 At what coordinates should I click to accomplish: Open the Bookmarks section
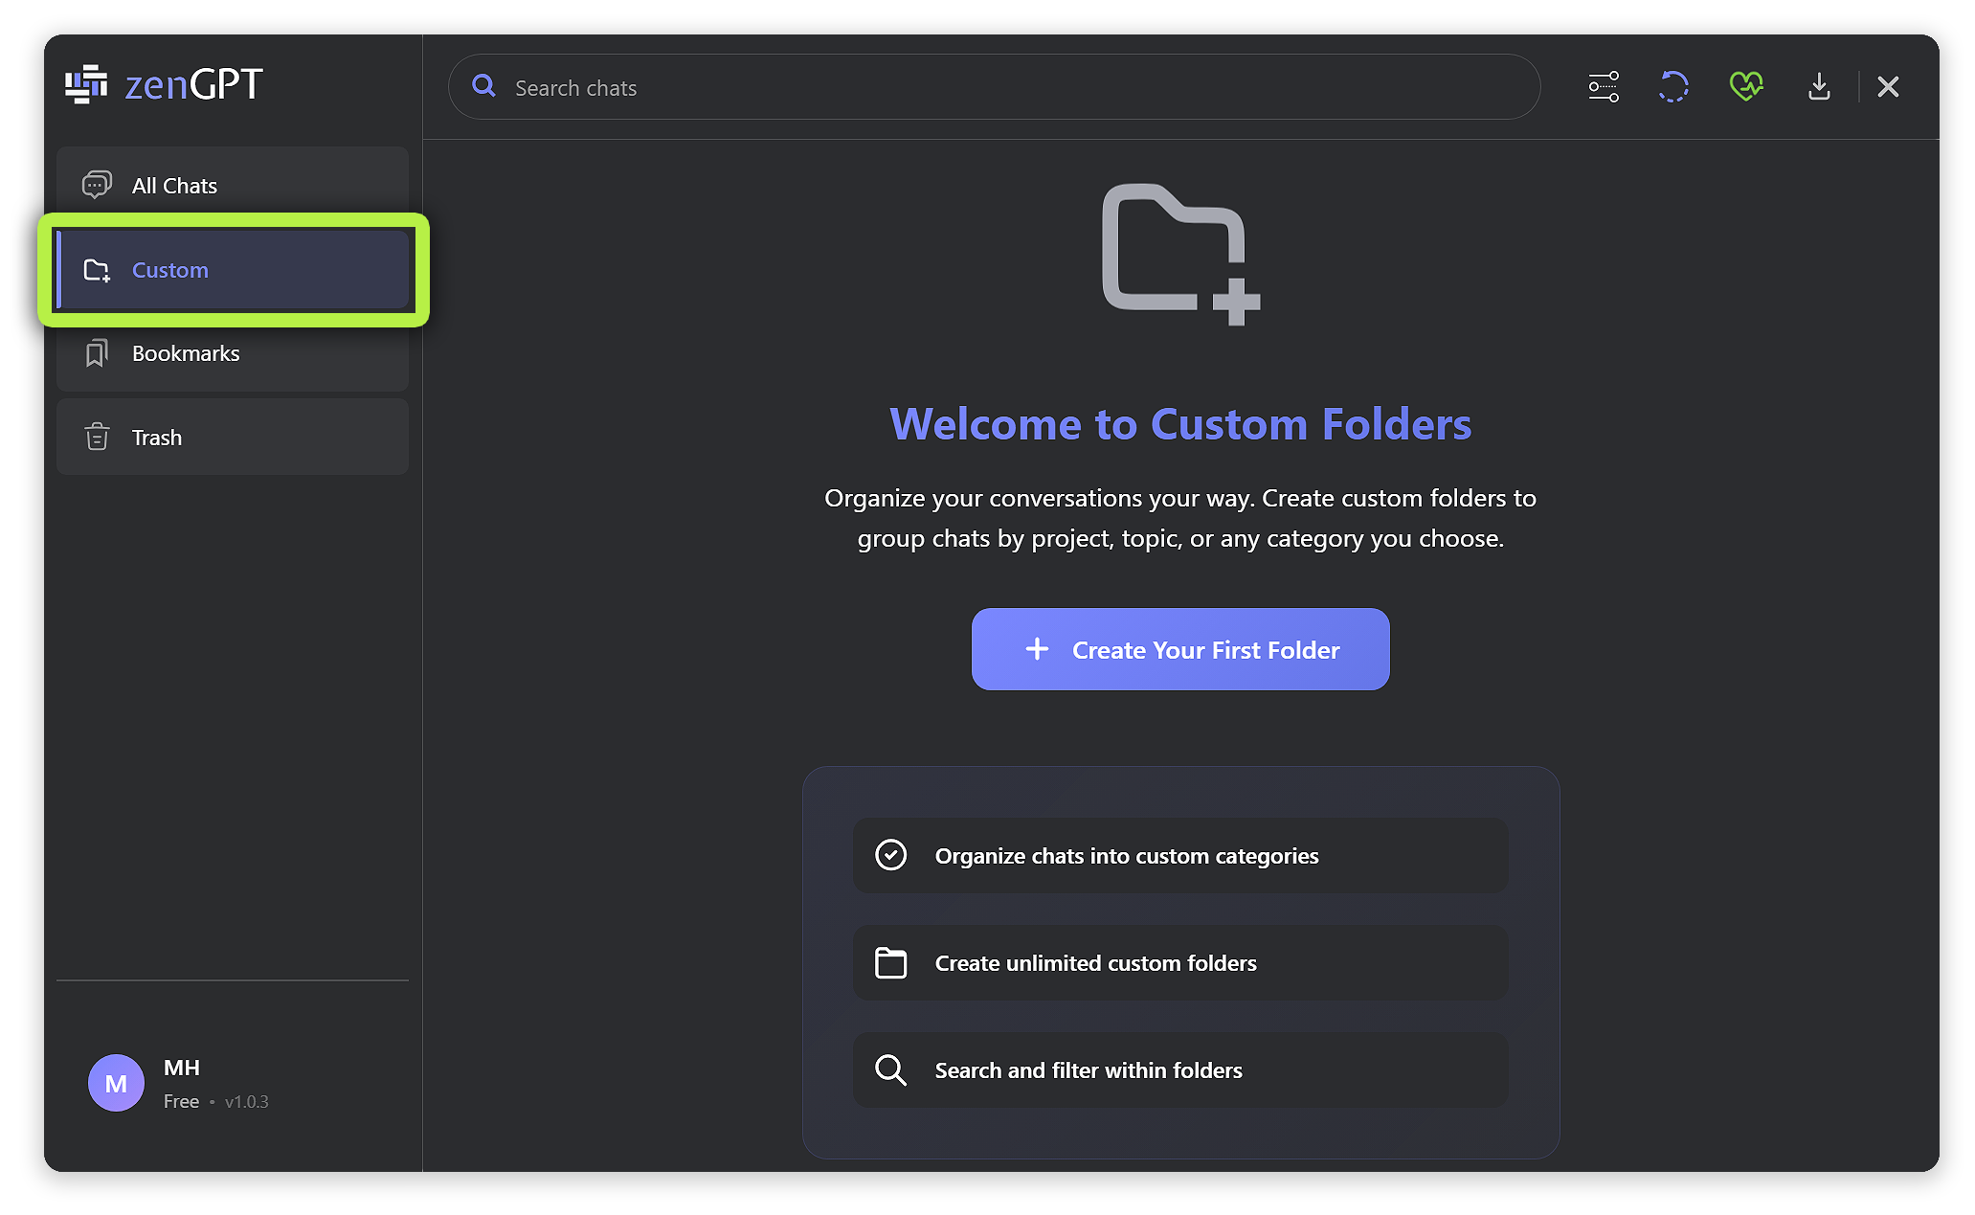coord(186,352)
